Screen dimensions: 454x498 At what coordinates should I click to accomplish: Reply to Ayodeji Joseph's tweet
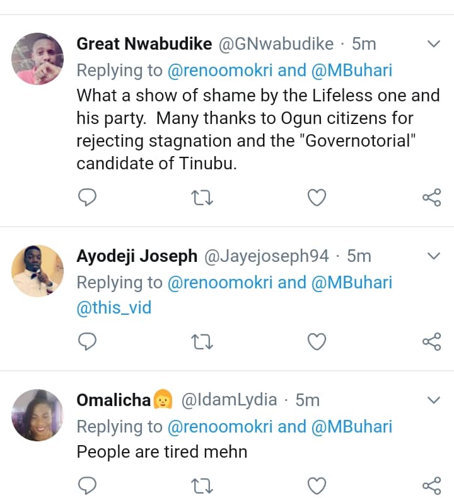[87, 341]
